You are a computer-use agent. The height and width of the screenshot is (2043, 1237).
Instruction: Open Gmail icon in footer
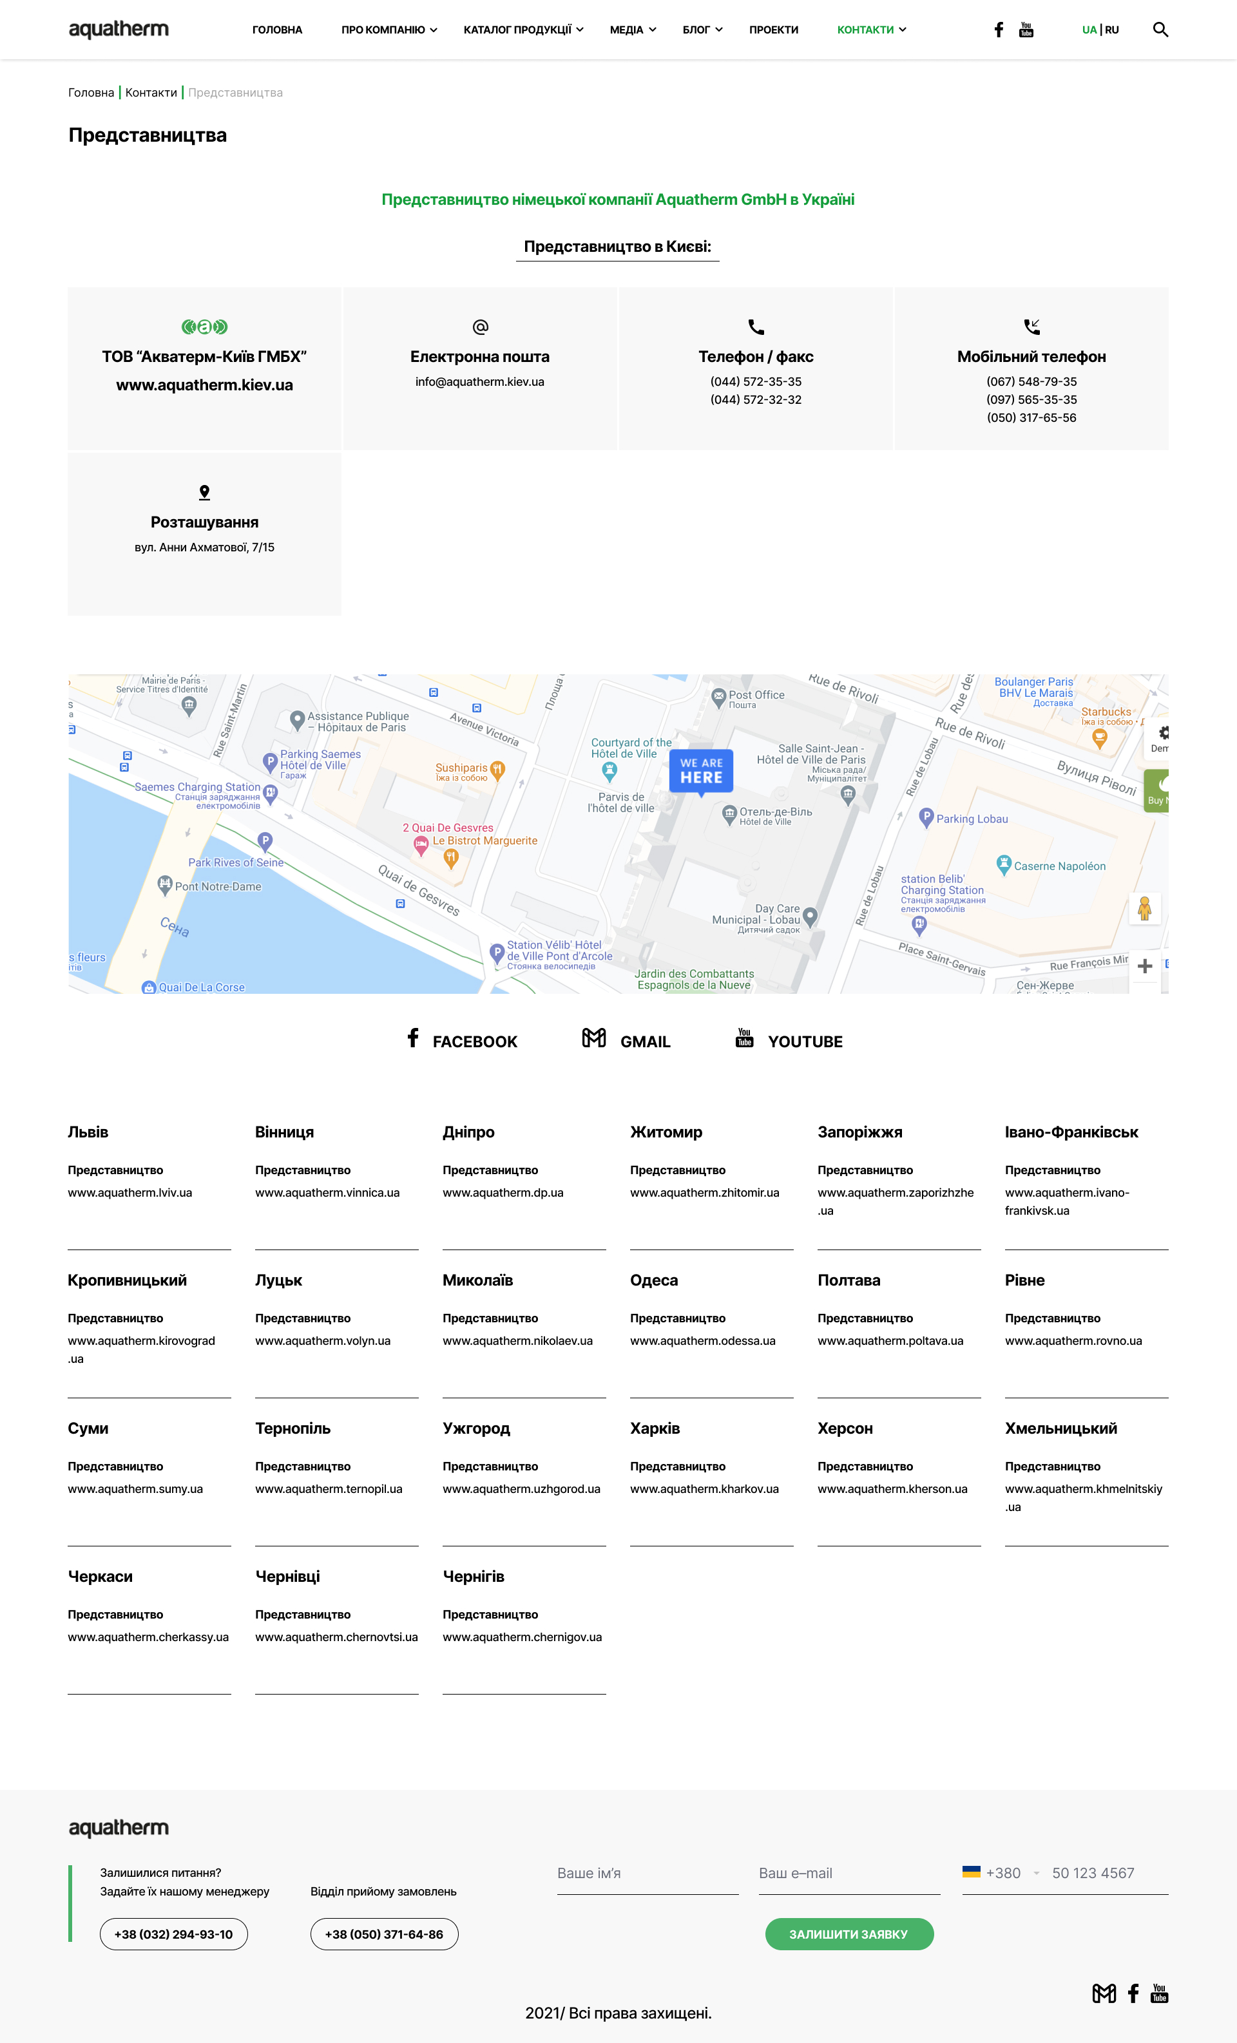point(1104,1993)
